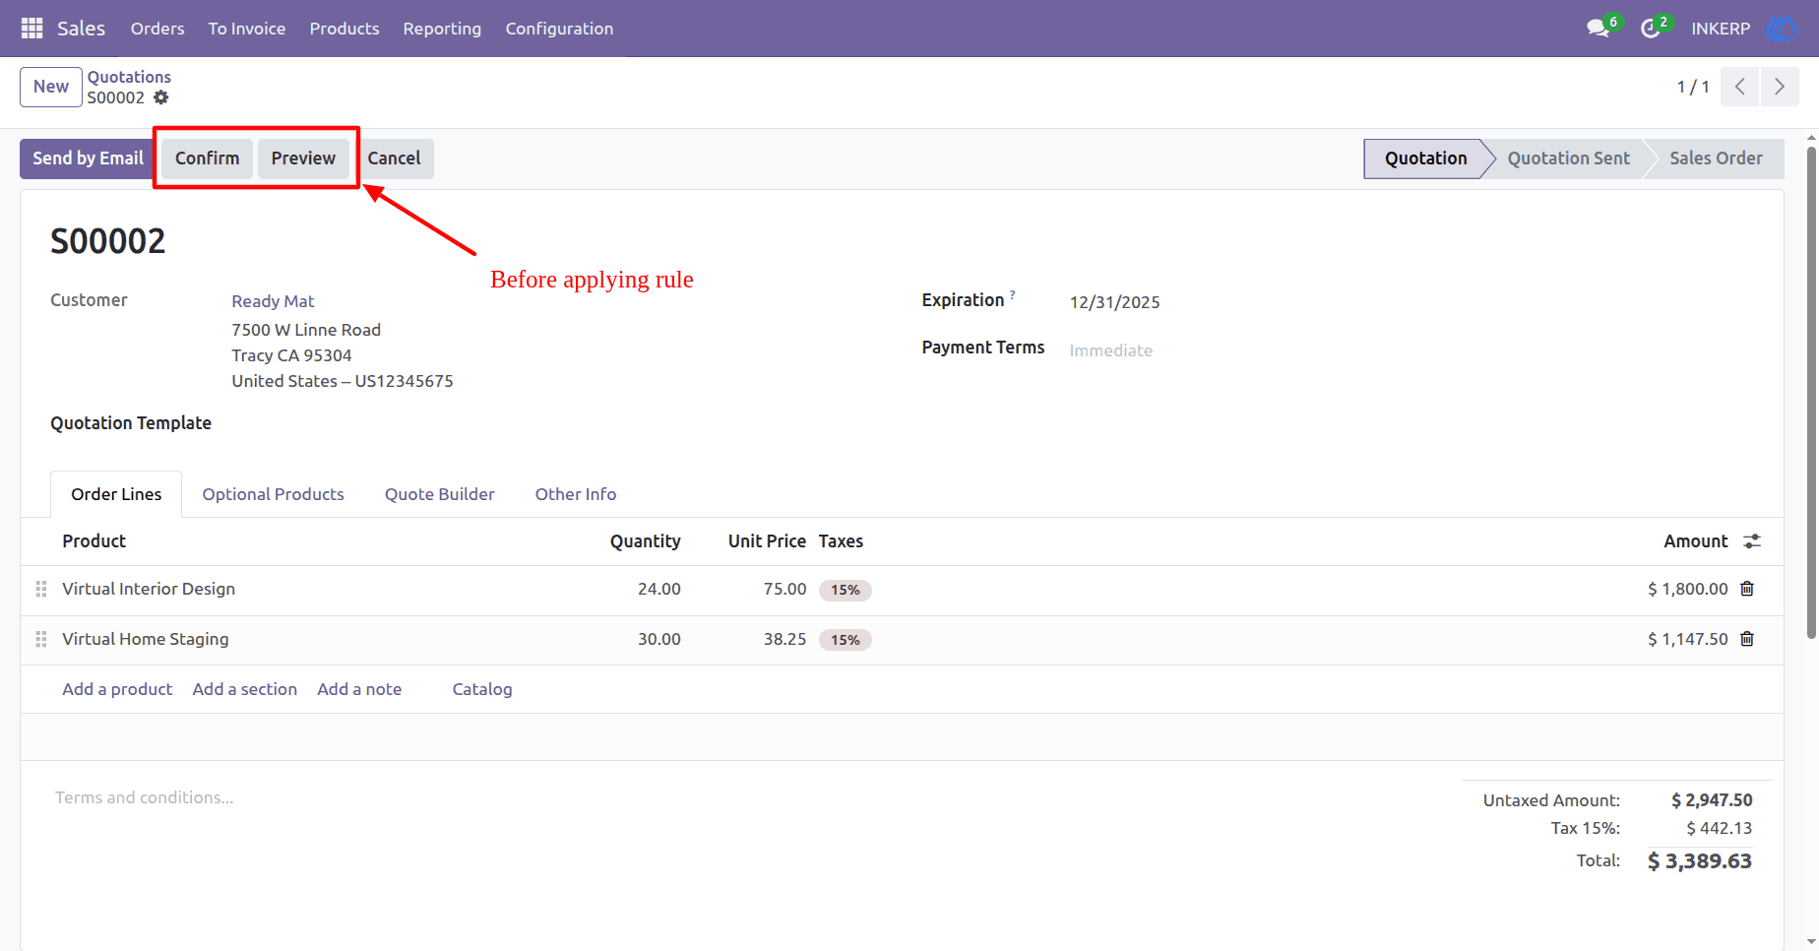Grab handle of Virtual Interior Design row
The image size is (1819, 951).
pos(41,589)
